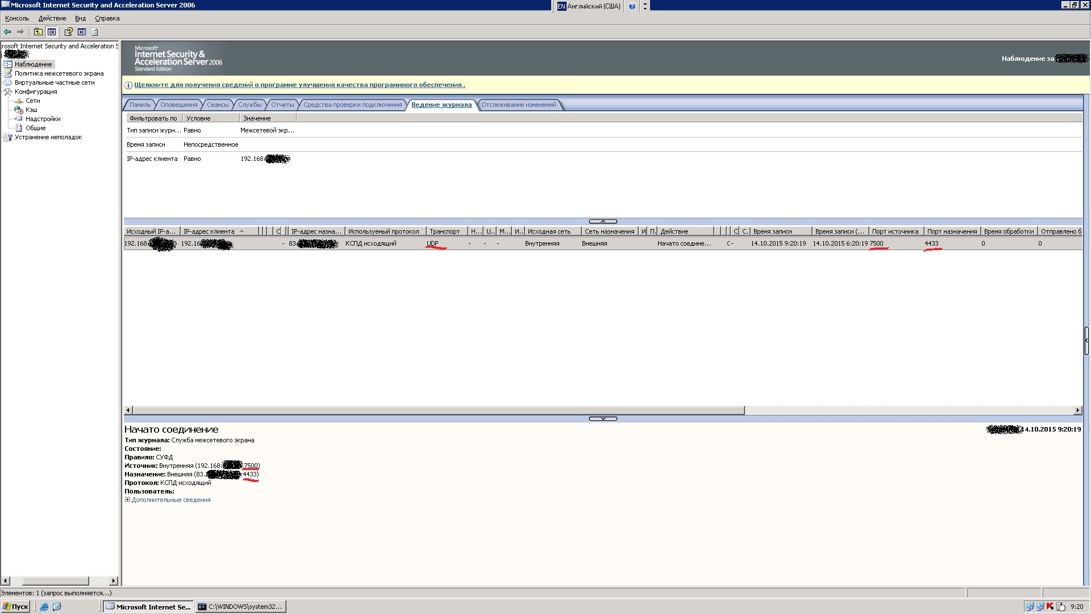Launch Internet Explorer from quick launch
Viewport: 1091px width, 614px height.
tap(44, 607)
